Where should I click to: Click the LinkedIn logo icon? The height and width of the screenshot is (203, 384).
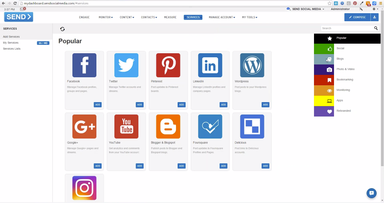pos(210,65)
